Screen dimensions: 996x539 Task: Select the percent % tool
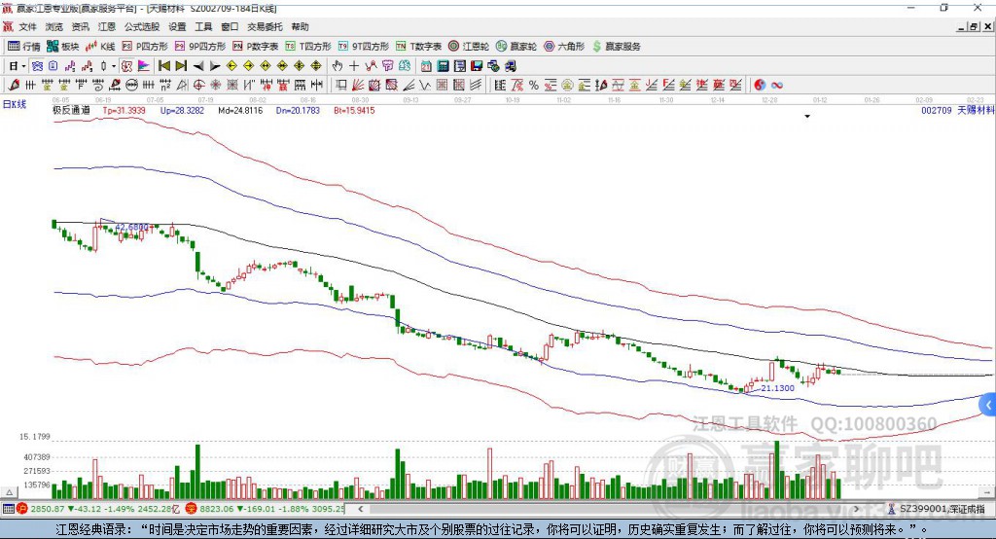click(534, 86)
